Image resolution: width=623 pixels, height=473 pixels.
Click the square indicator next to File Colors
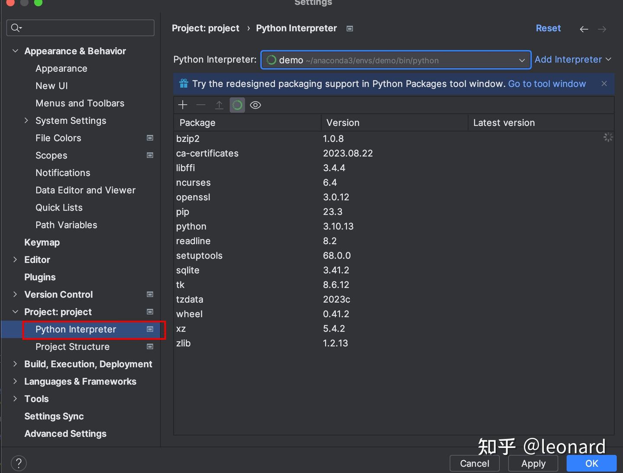(x=150, y=138)
